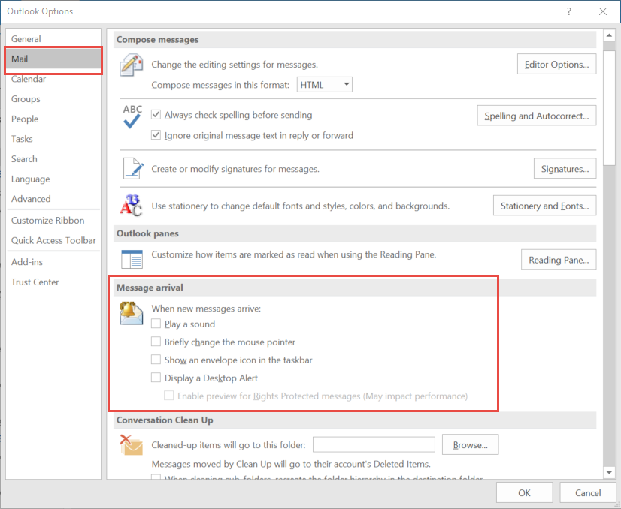Screen dimensions: 621x509
Task: Enable Display a Desktop Alert checkbox
Action: [x=156, y=378]
